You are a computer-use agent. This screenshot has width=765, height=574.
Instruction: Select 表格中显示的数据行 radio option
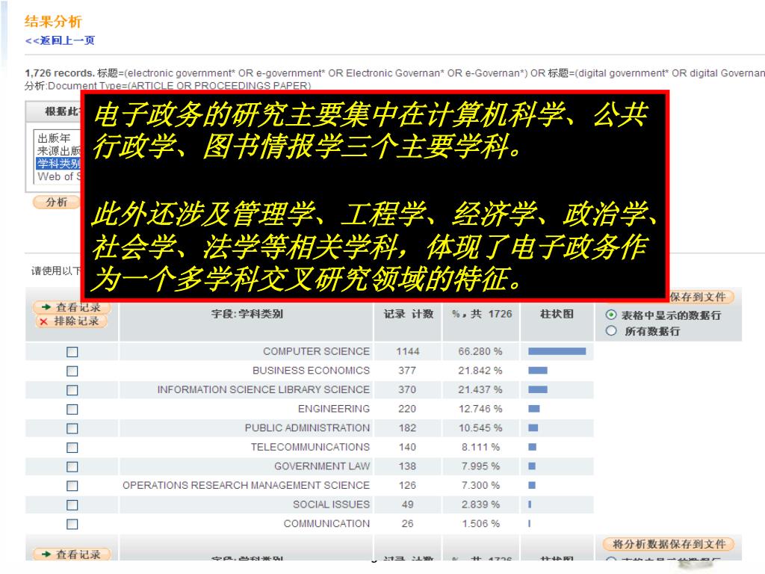point(611,315)
